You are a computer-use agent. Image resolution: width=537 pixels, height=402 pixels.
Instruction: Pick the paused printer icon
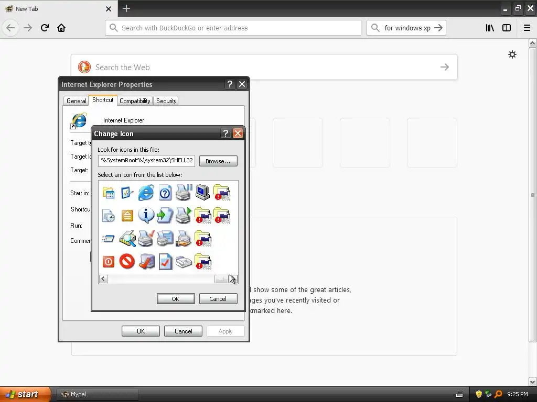184,193
